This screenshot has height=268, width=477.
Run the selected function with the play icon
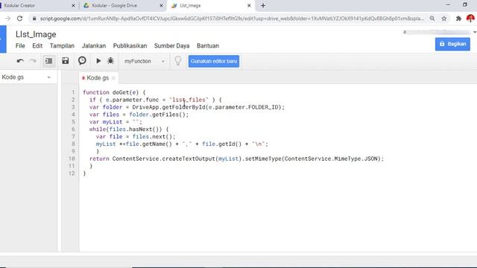click(x=98, y=61)
